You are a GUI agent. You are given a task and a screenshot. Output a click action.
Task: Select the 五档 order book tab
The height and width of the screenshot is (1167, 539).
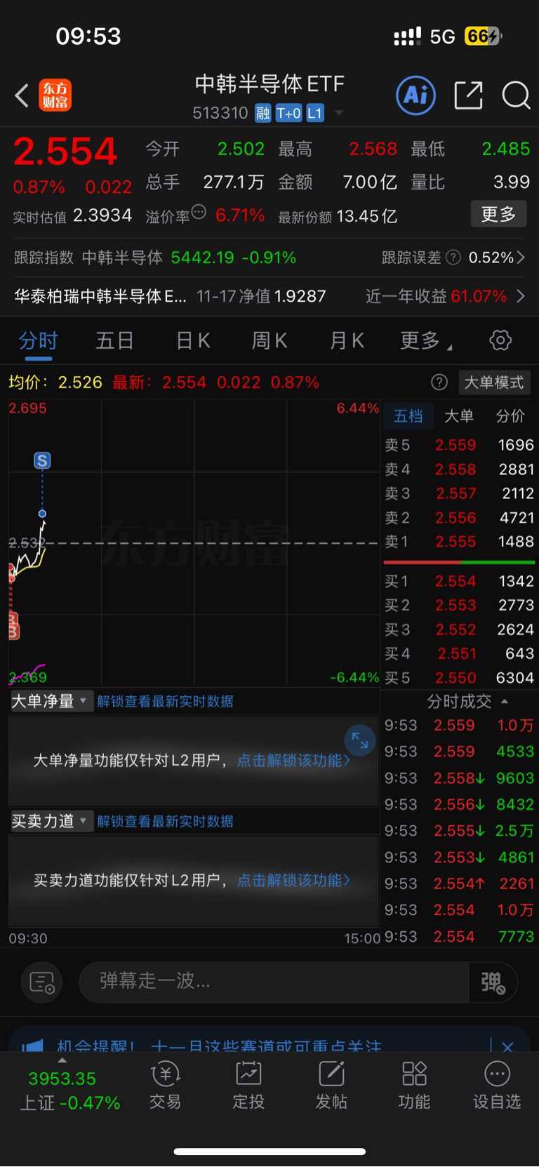coord(408,416)
